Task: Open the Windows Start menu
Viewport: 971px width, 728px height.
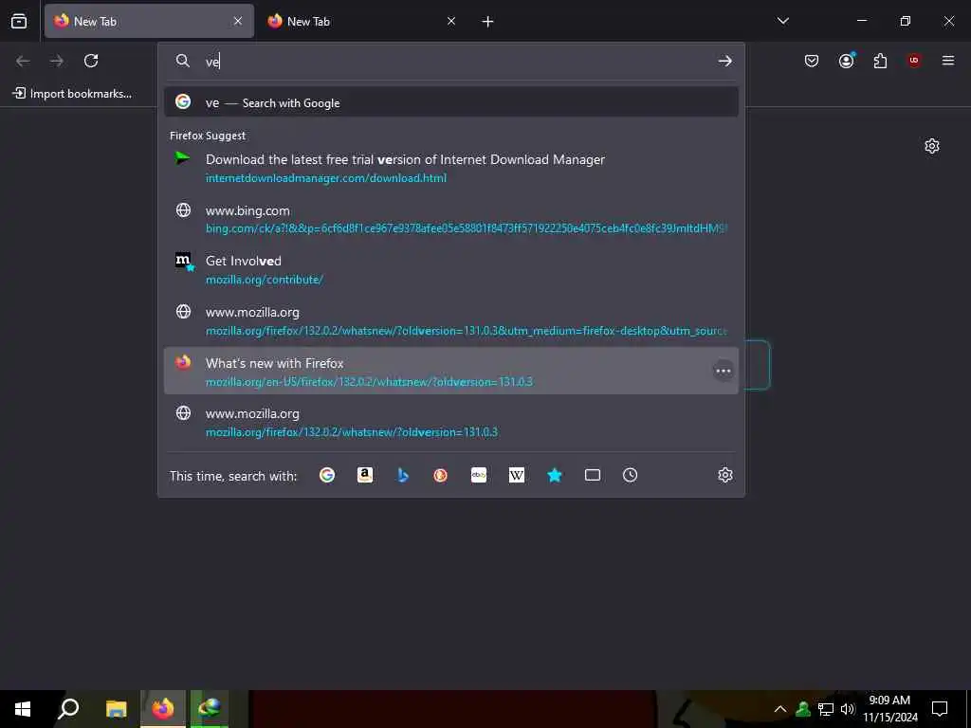Action: (x=23, y=709)
